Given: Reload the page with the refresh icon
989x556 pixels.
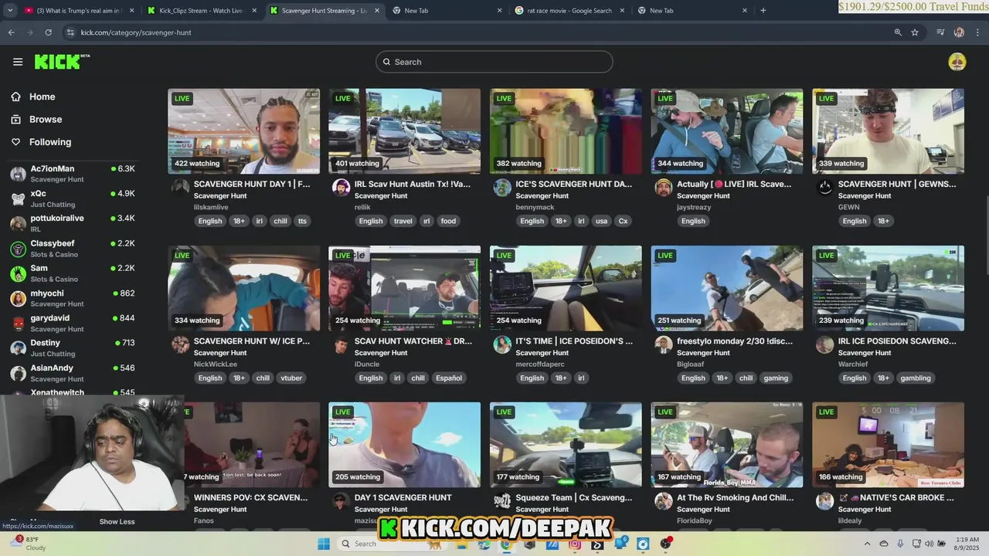Looking at the screenshot, I should 48,32.
